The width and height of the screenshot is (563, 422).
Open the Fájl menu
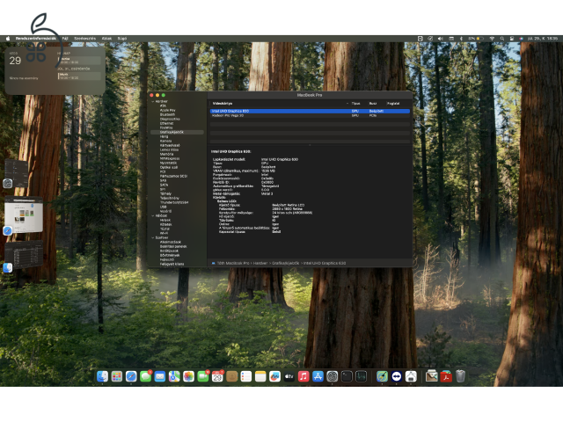65,39
